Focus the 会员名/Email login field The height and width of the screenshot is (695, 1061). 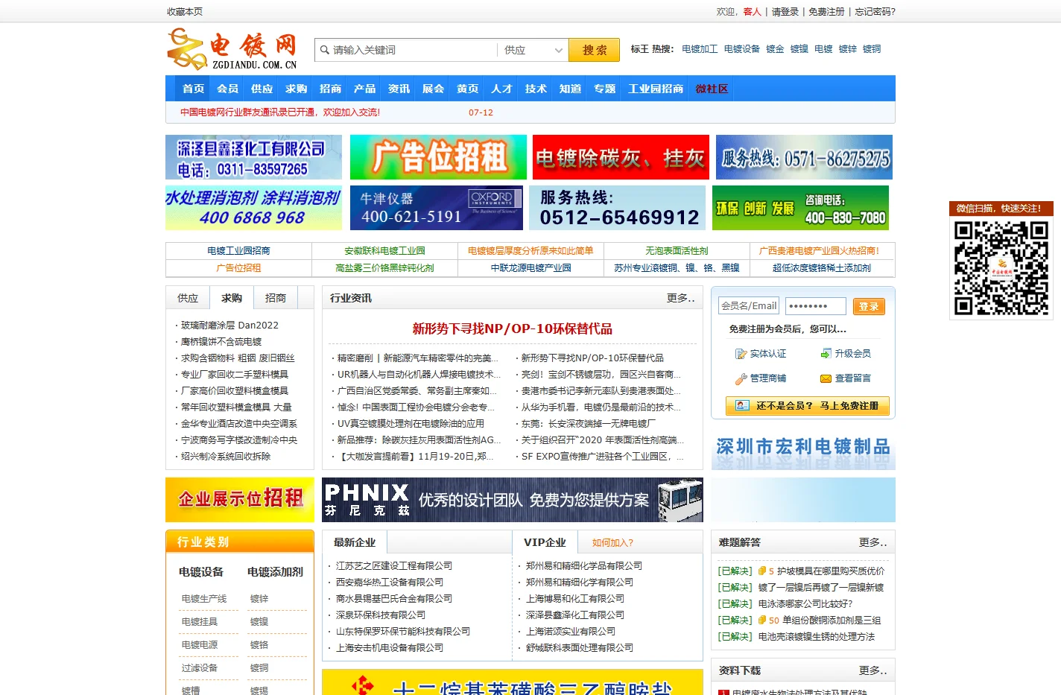[749, 306]
